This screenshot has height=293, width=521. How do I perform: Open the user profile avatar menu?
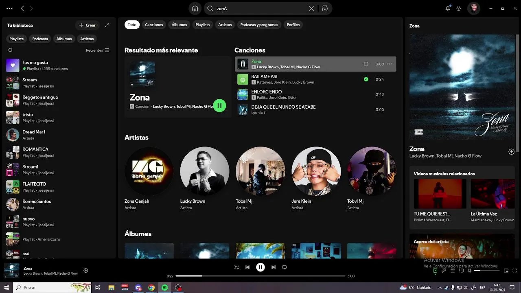point(473,8)
